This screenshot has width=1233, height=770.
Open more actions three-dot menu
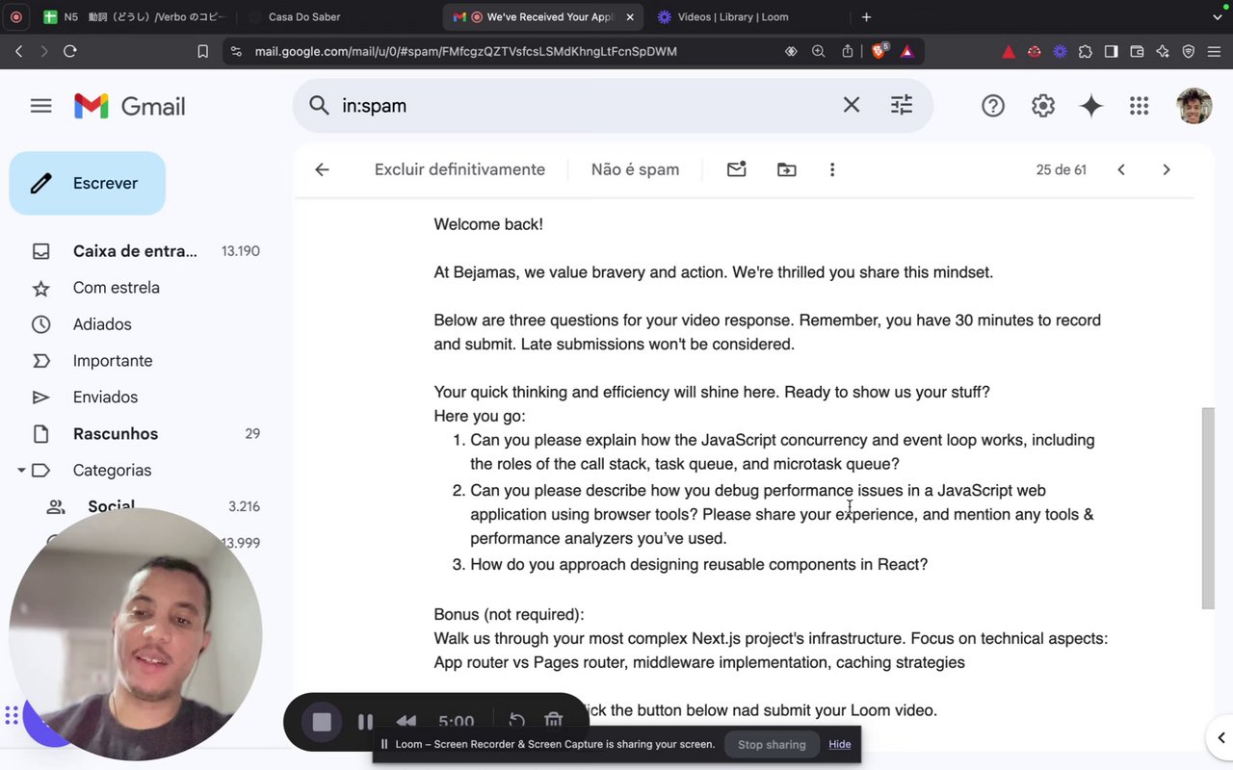(x=832, y=169)
